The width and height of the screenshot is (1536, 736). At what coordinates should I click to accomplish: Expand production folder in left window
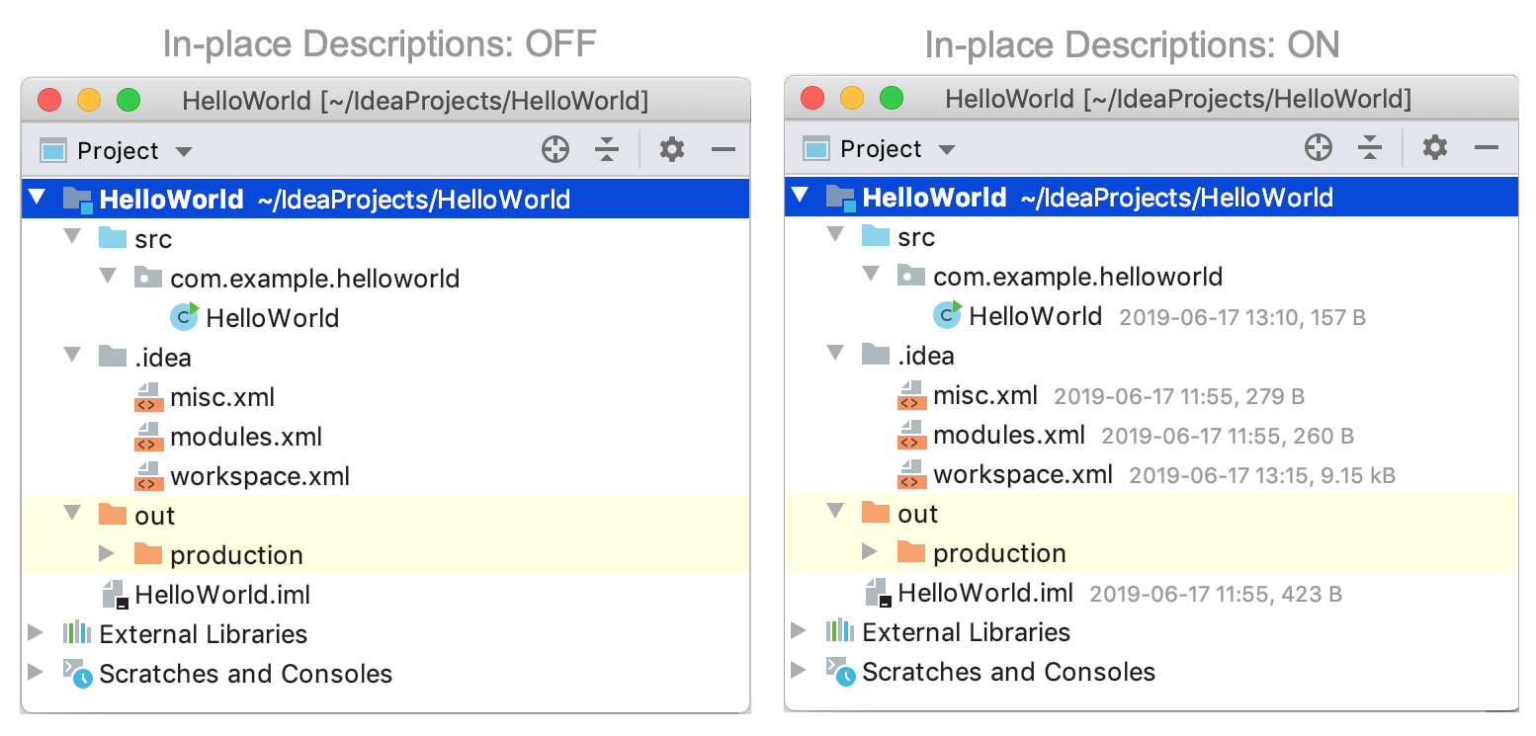[108, 554]
